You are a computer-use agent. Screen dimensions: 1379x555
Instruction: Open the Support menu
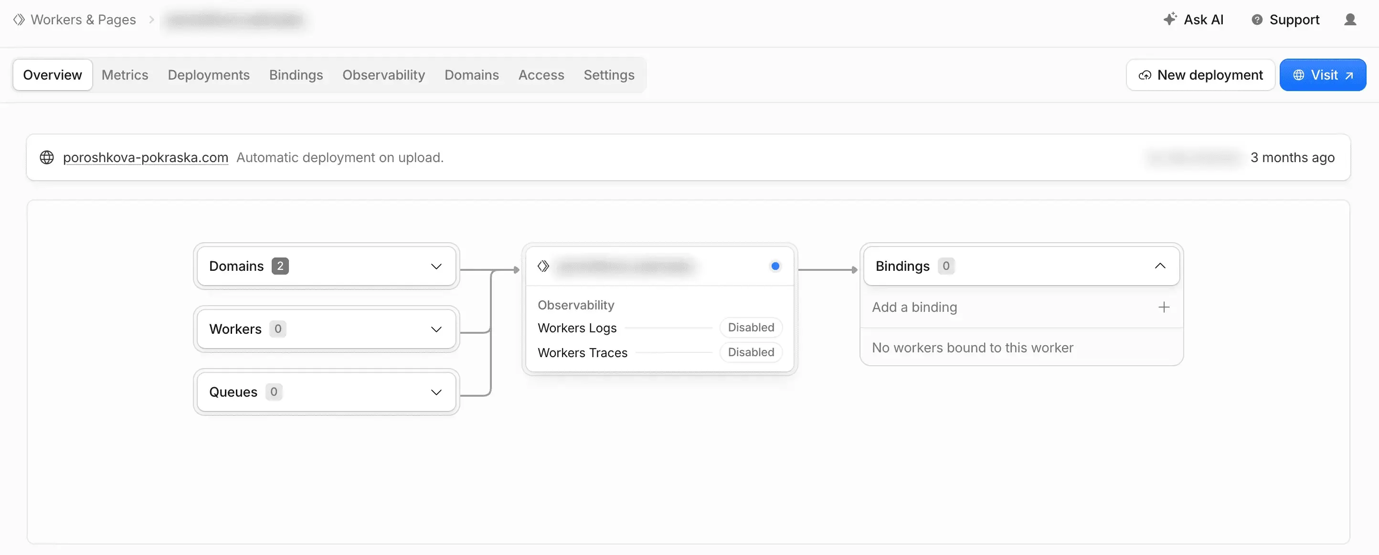[x=1285, y=20]
